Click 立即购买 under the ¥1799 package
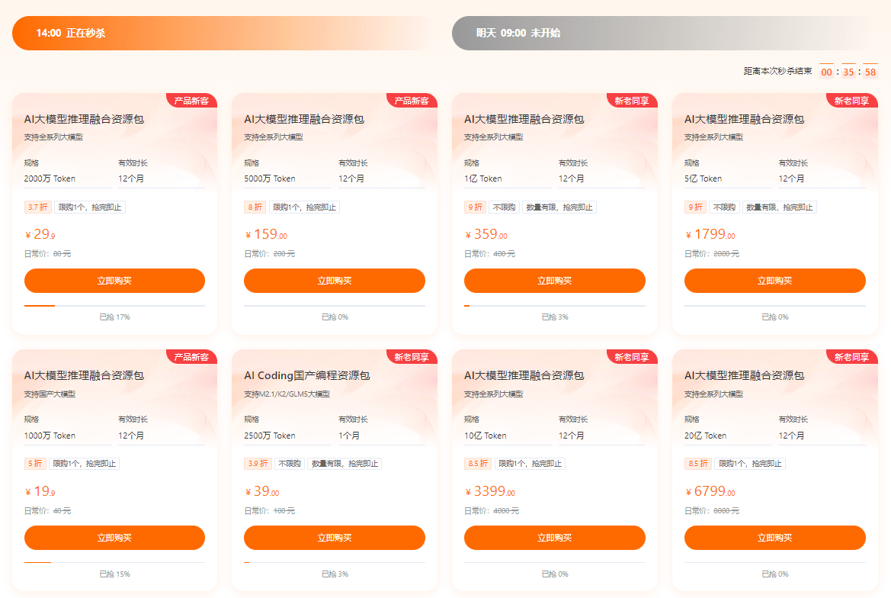This screenshot has height=598, width=891. coord(774,281)
